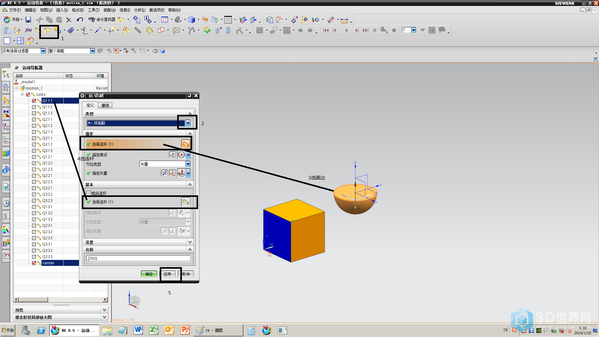Image resolution: width=599 pixels, height=337 pixels.
Task: Click the point-on-curve constraint icon
Action: (x=85, y=31)
